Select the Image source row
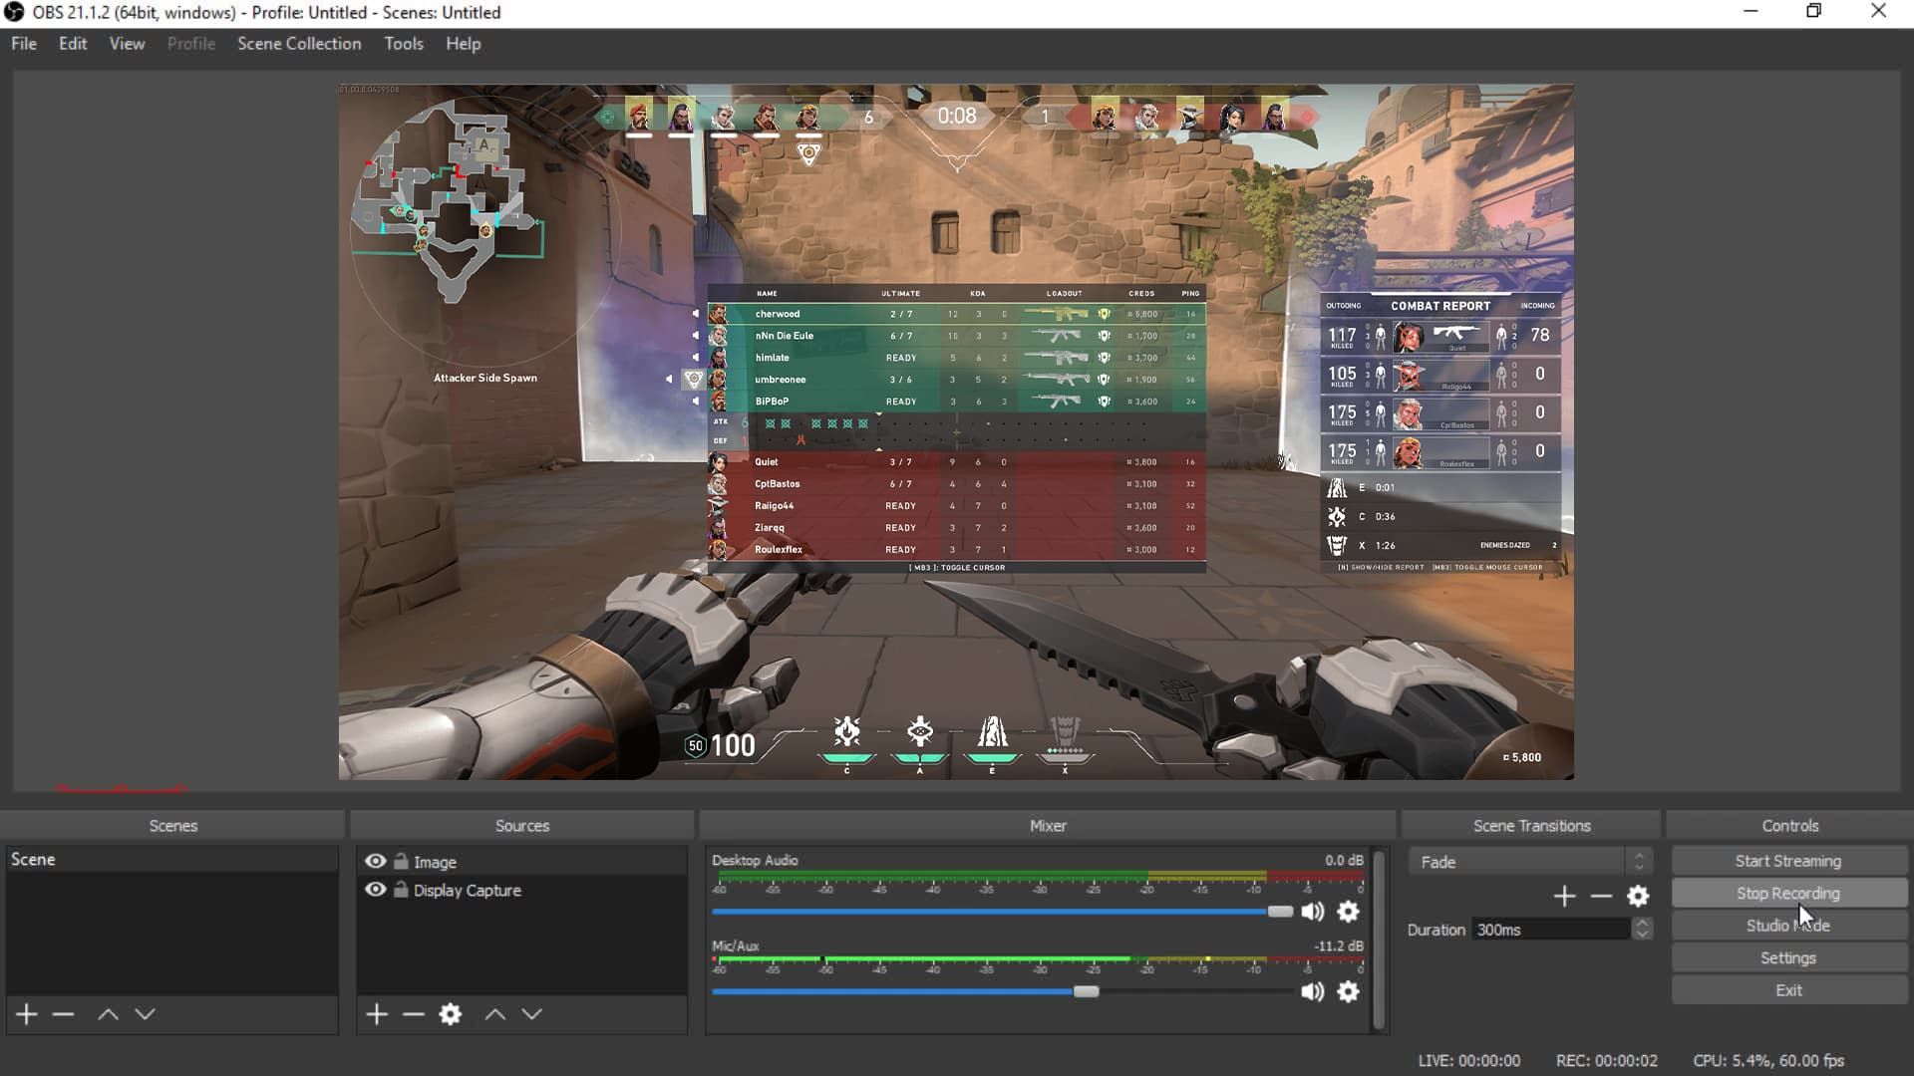This screenshot has width=1914, height=1076. click(x=522, y=861)
